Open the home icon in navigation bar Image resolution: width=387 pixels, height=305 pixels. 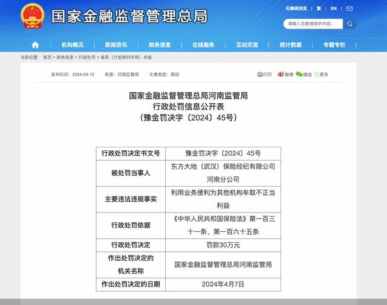click(35, 45)
